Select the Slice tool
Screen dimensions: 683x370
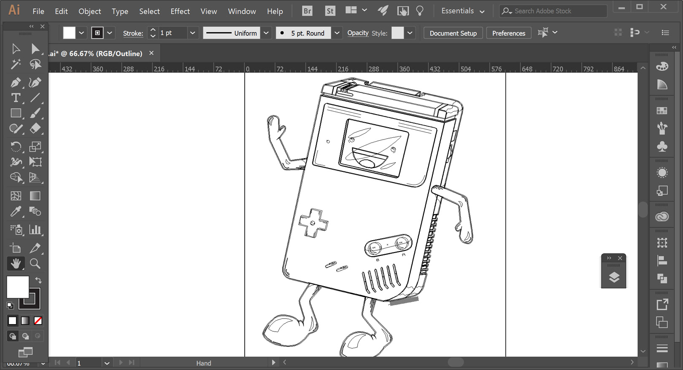tap(35, 248)
